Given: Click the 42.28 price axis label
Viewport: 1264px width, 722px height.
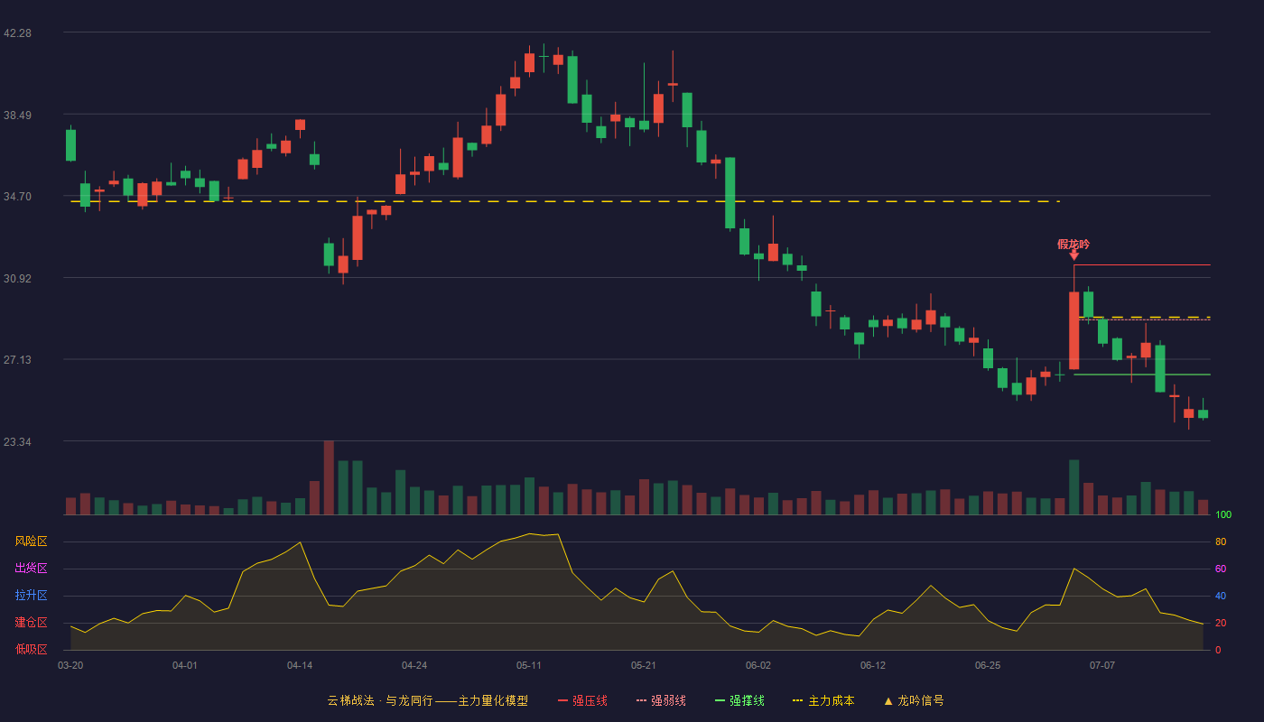Looking at the screenshot, I should pyautogui.click(x=17, y=32).
